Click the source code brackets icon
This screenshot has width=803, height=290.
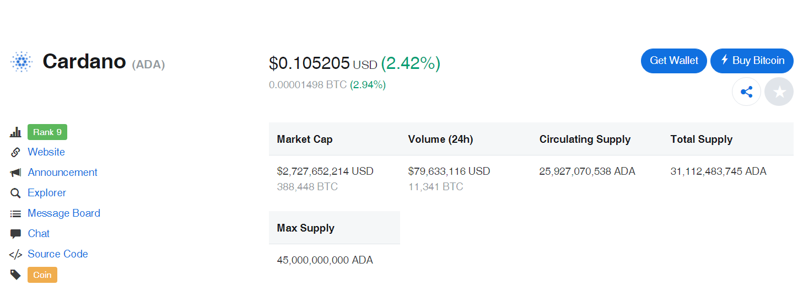coord(15,254)
